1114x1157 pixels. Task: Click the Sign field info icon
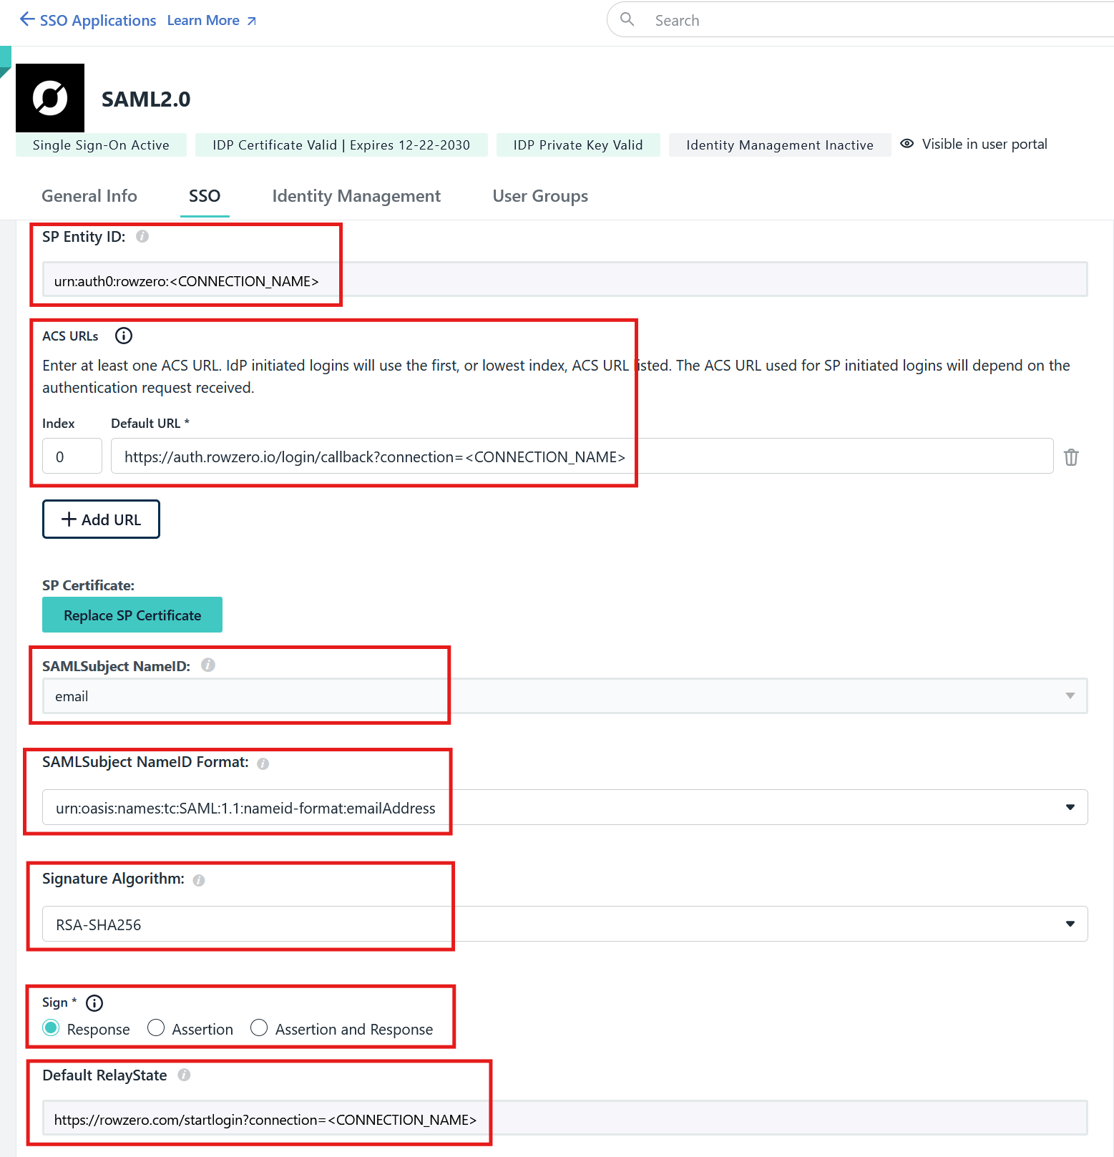[x=94, y=1002]
